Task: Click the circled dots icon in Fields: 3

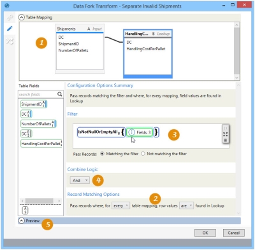Action: click(131, 132)
